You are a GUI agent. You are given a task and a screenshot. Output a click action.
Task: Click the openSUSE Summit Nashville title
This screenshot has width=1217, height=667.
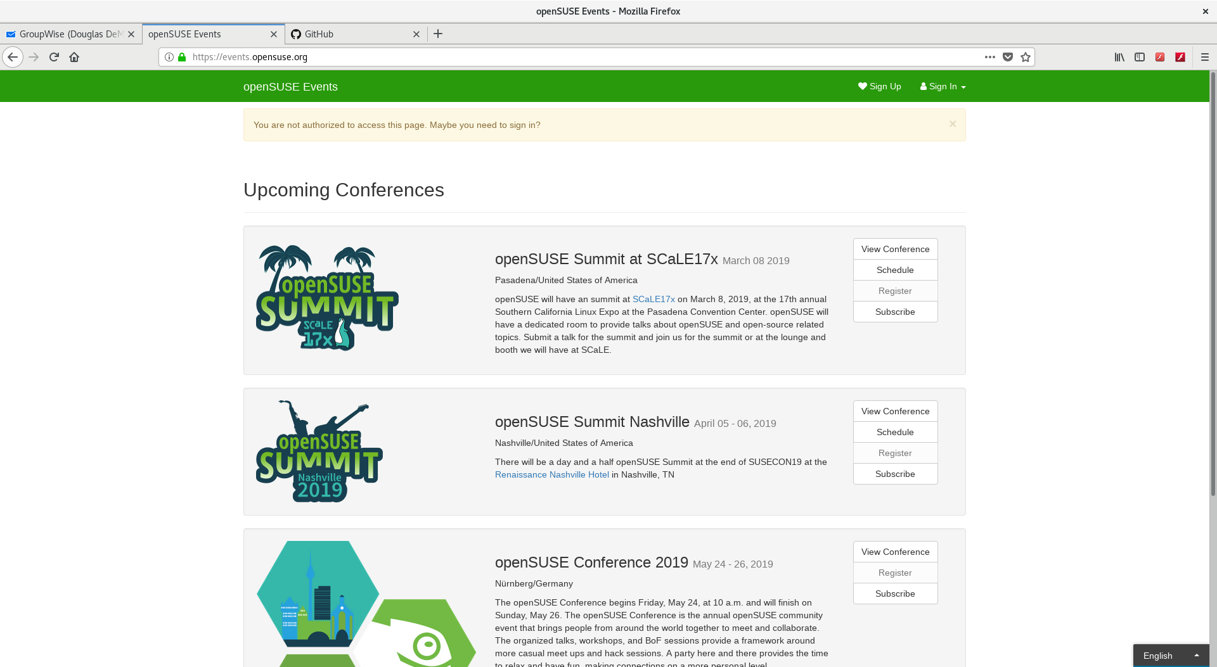click(x=592, y=422)
